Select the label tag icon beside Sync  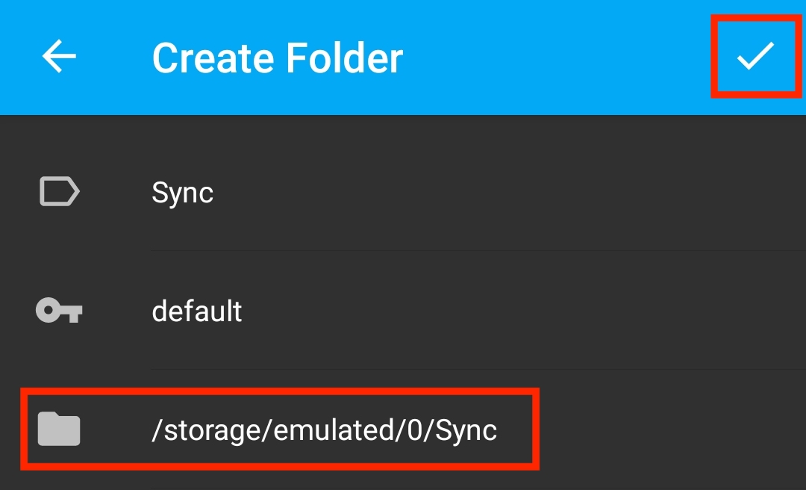(60, 191)
